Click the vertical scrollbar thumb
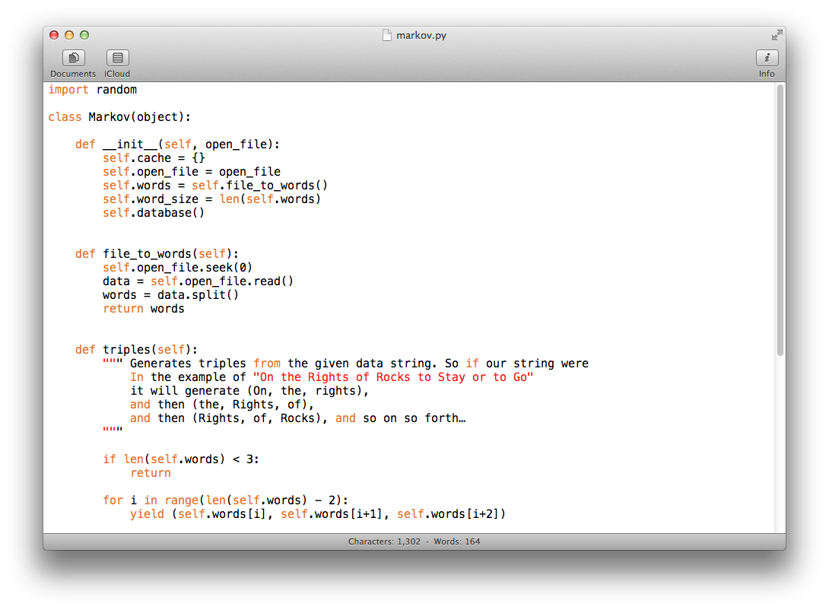Viewport: 829px width, 610px height. [x=780, y=219]
